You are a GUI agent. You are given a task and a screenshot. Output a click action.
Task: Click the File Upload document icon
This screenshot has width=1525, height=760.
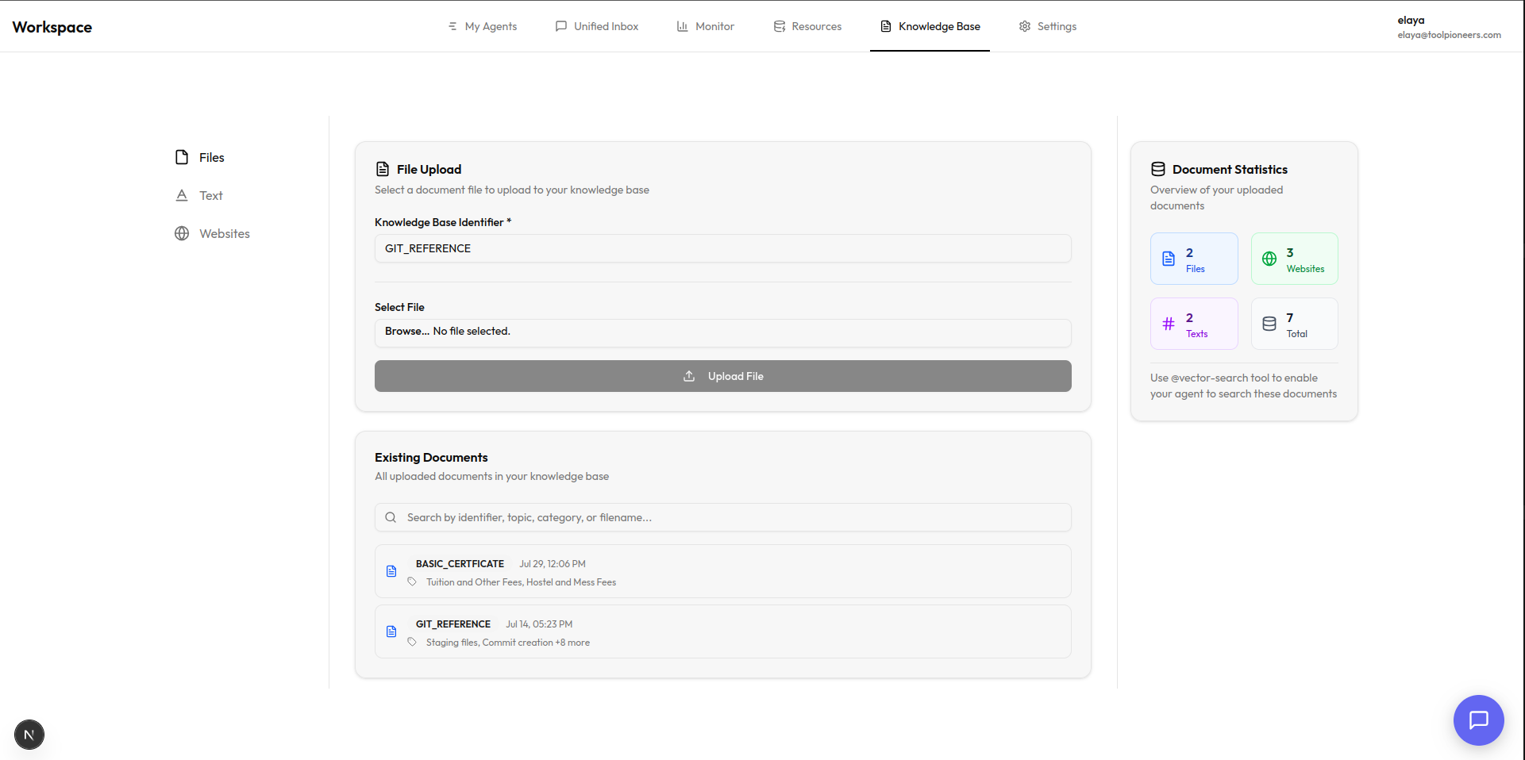[383, 168]
